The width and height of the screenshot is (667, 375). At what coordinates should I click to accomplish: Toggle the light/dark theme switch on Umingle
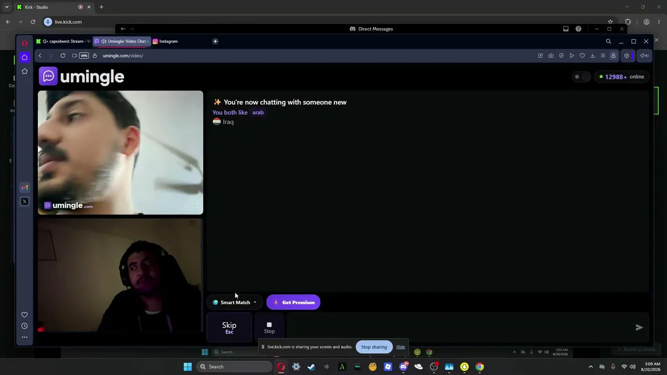(x=580, y=77)
